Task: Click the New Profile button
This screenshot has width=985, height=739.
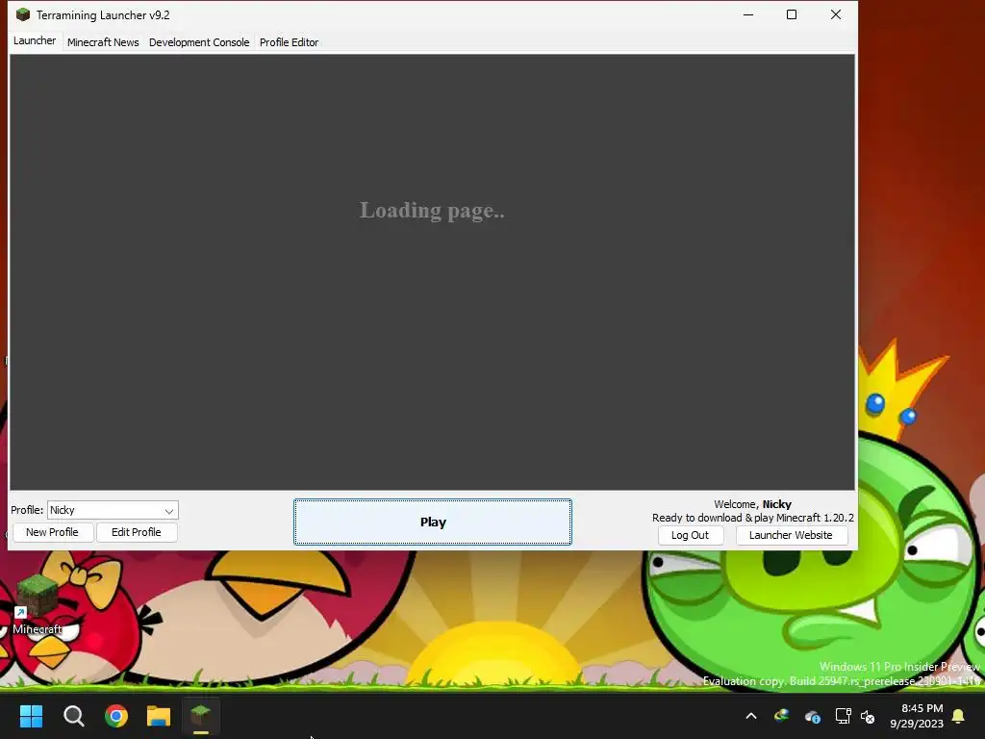Action: click(x=52, y=532)
